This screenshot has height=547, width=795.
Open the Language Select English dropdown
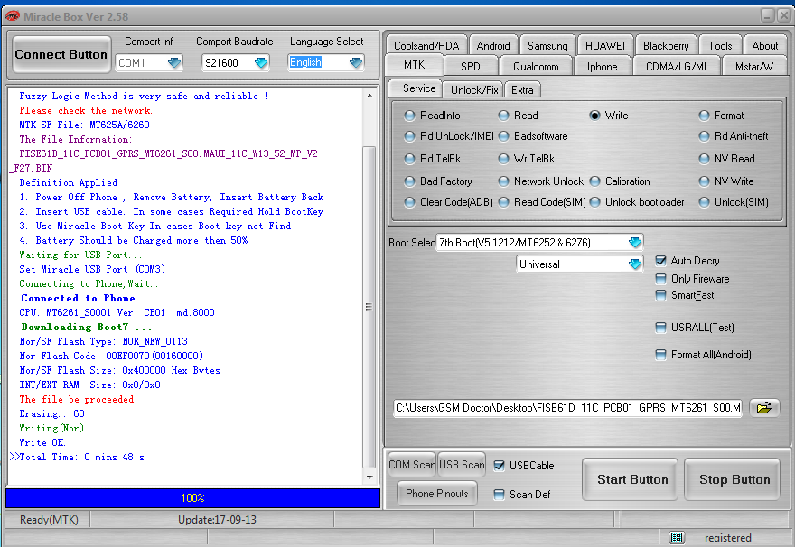pyautogui.click(x=356, y=63)
